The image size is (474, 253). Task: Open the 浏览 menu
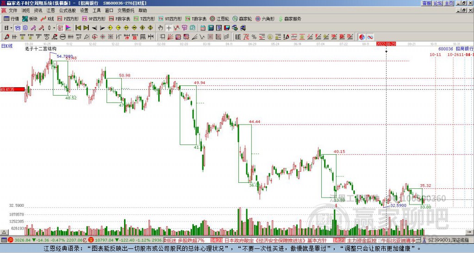pos(26,11)
